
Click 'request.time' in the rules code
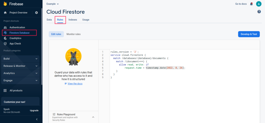coord(133,68)
